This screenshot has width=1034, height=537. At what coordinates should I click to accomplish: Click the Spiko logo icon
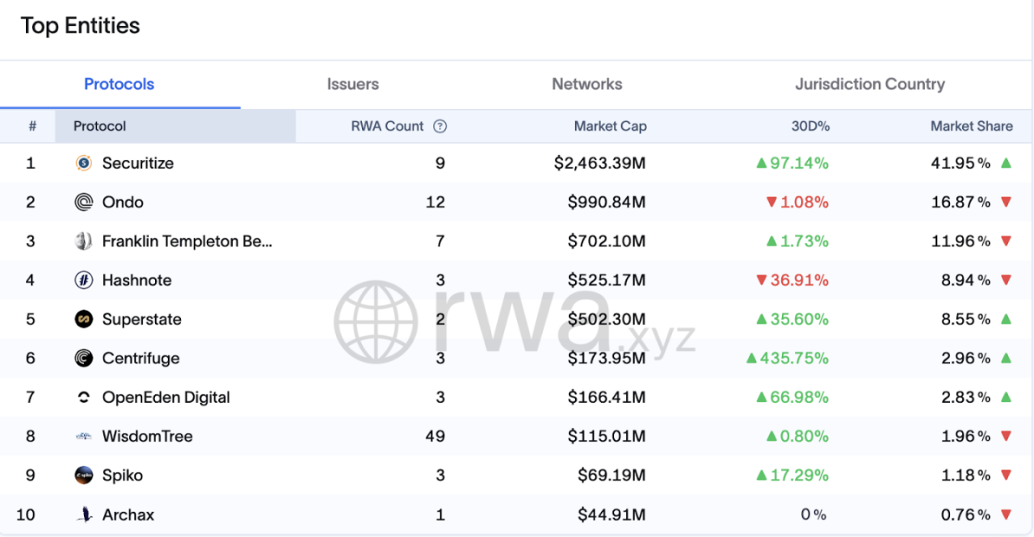84,475
